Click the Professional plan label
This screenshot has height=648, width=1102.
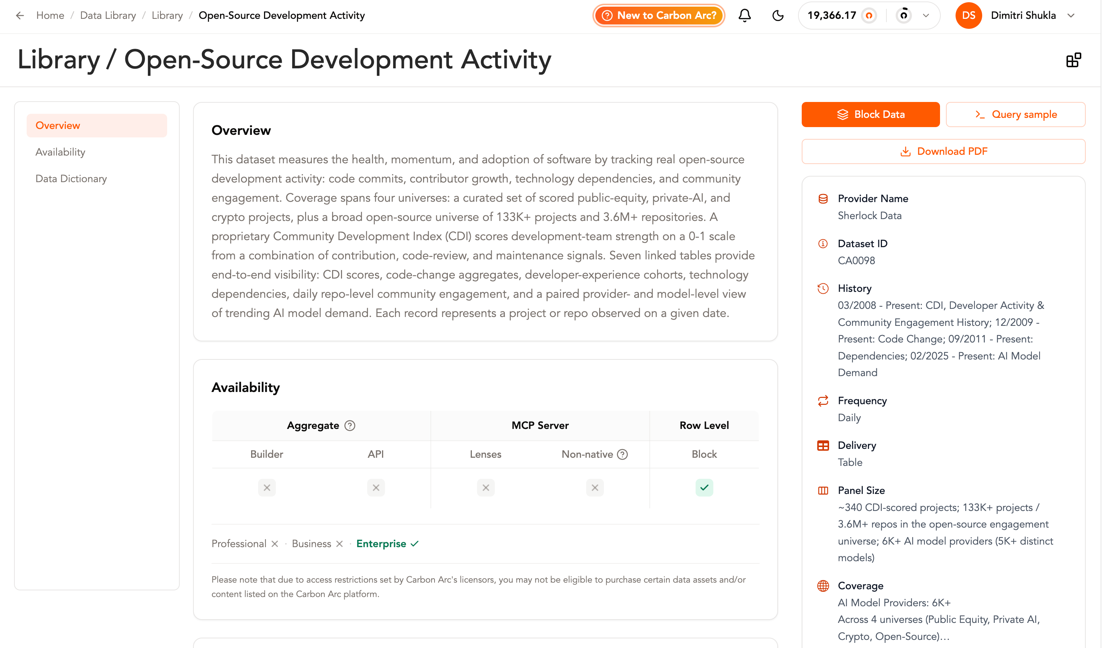[x=239, y=544]
